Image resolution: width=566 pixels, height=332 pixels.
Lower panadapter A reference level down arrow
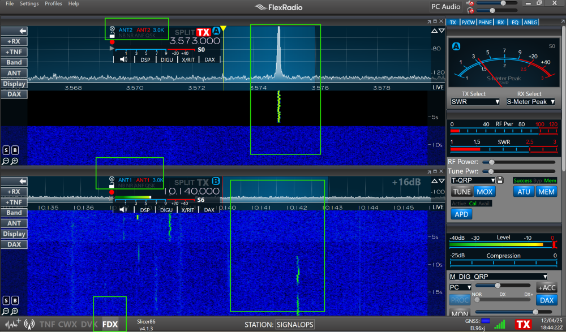click(x=441, y=31)
